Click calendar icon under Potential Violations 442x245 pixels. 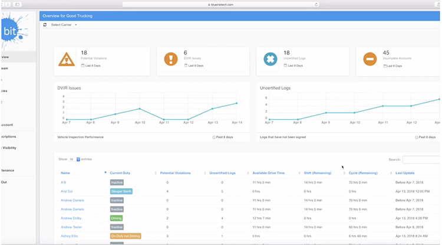coord(83,66)
